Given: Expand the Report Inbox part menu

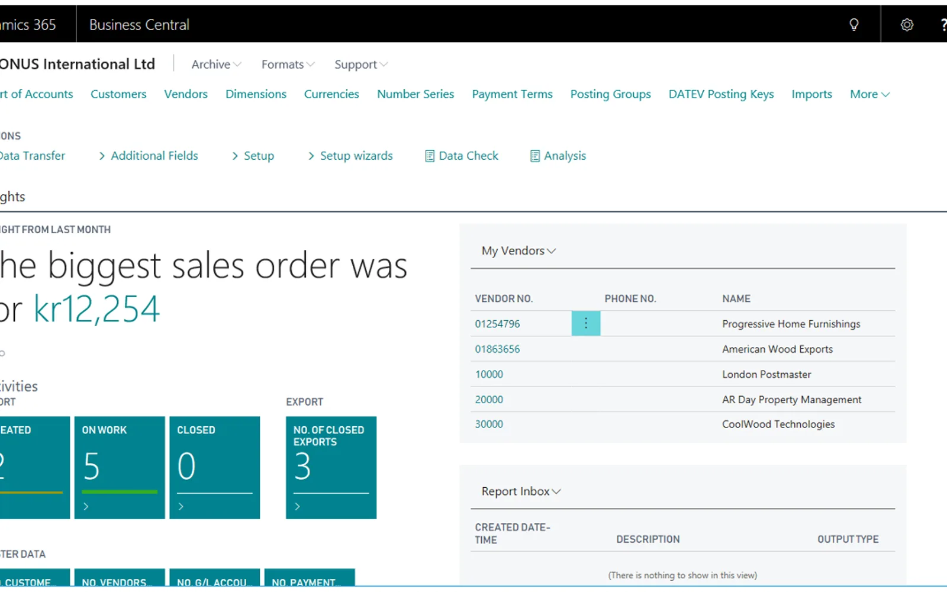Looking at the screenshot, I should tap(521, 491).
